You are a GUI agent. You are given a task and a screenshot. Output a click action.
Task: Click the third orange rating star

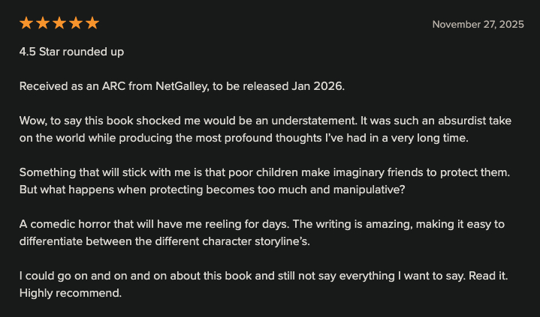(x=59, y=23)
